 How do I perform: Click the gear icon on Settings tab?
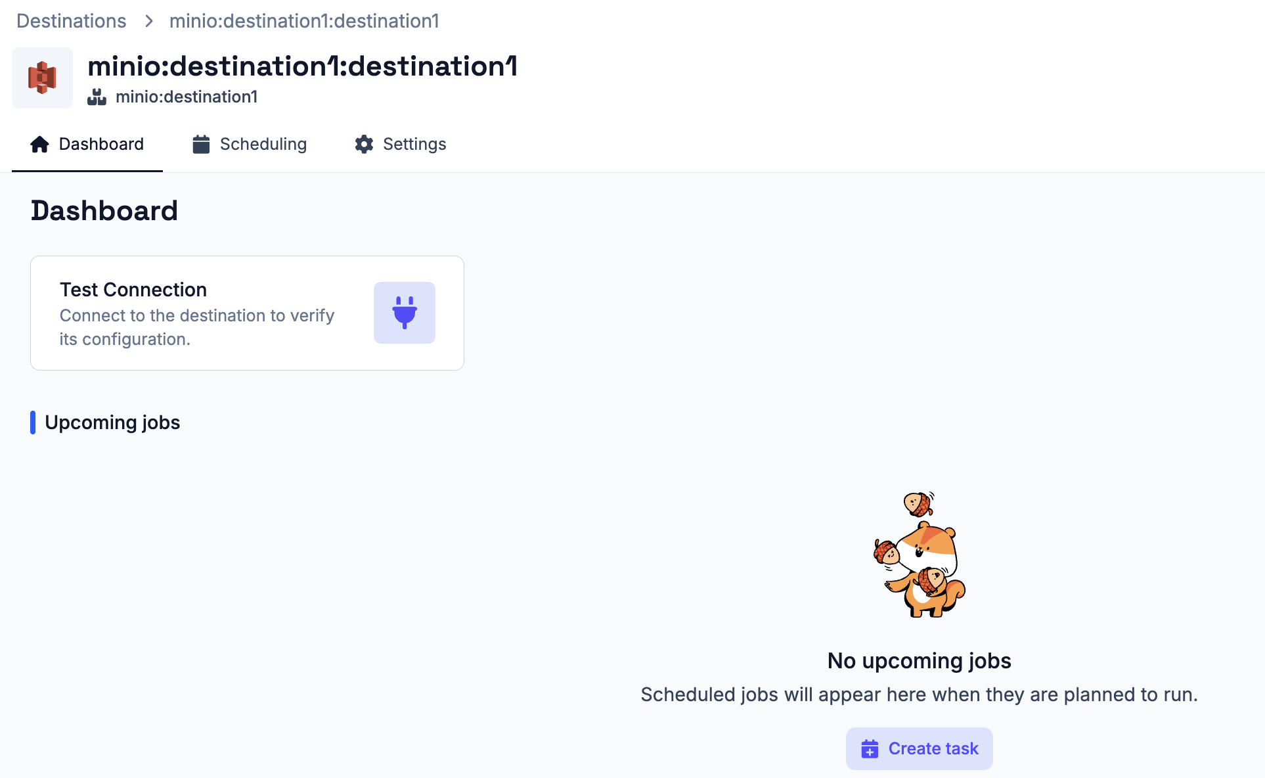(364, 144)
